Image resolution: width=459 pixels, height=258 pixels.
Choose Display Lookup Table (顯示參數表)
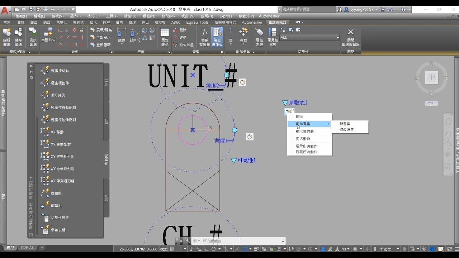click(x=309, y=131)
